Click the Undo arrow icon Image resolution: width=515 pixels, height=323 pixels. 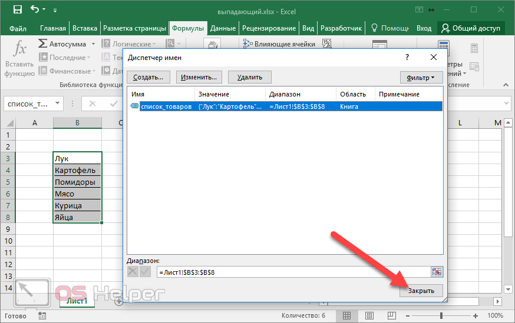(35, 10)
